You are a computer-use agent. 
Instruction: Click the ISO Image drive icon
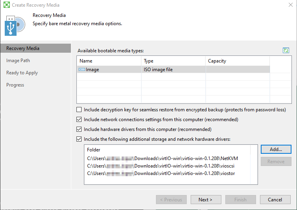click(x=82, y=70)
